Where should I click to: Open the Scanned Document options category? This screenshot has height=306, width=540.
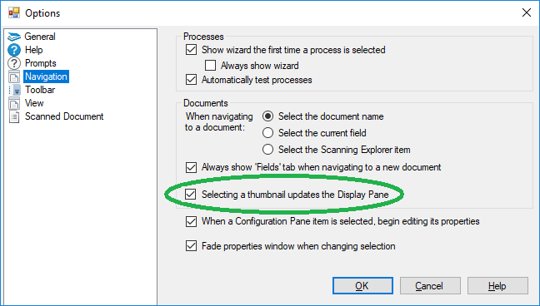coord(64,116)
